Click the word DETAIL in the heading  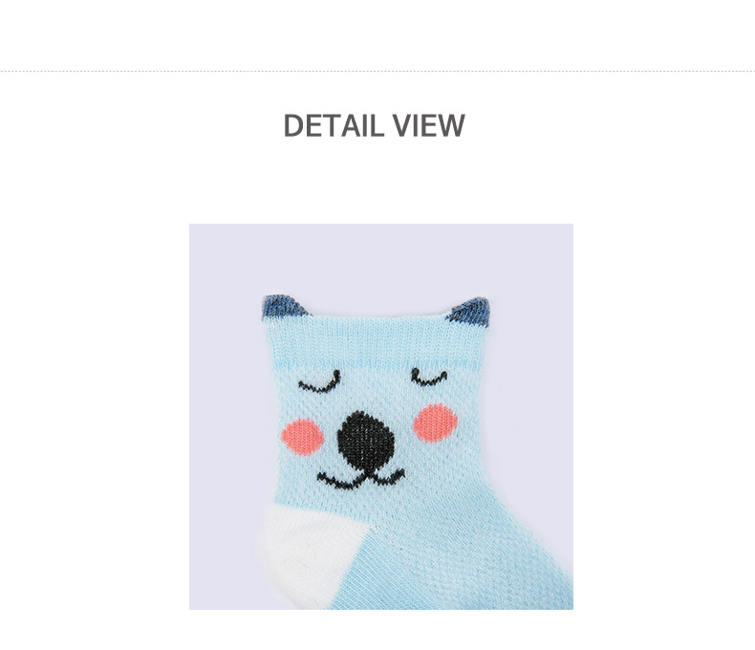coord(331,125)
